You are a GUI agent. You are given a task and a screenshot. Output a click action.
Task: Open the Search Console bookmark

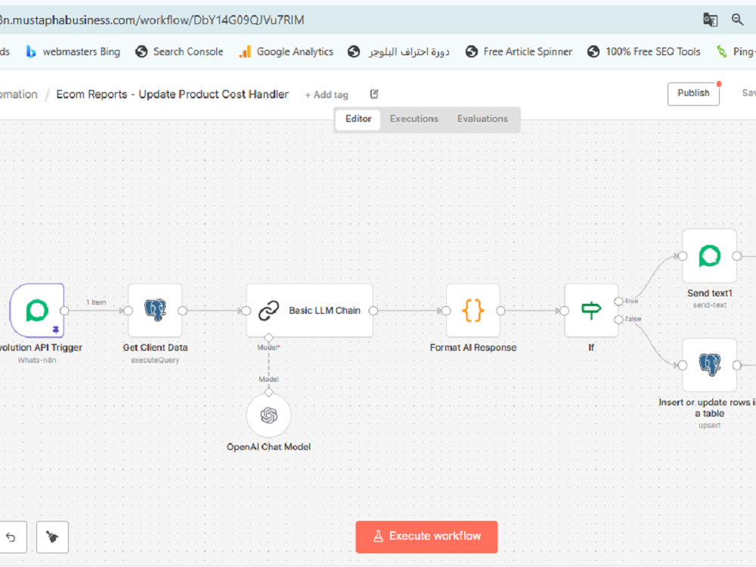179,51
